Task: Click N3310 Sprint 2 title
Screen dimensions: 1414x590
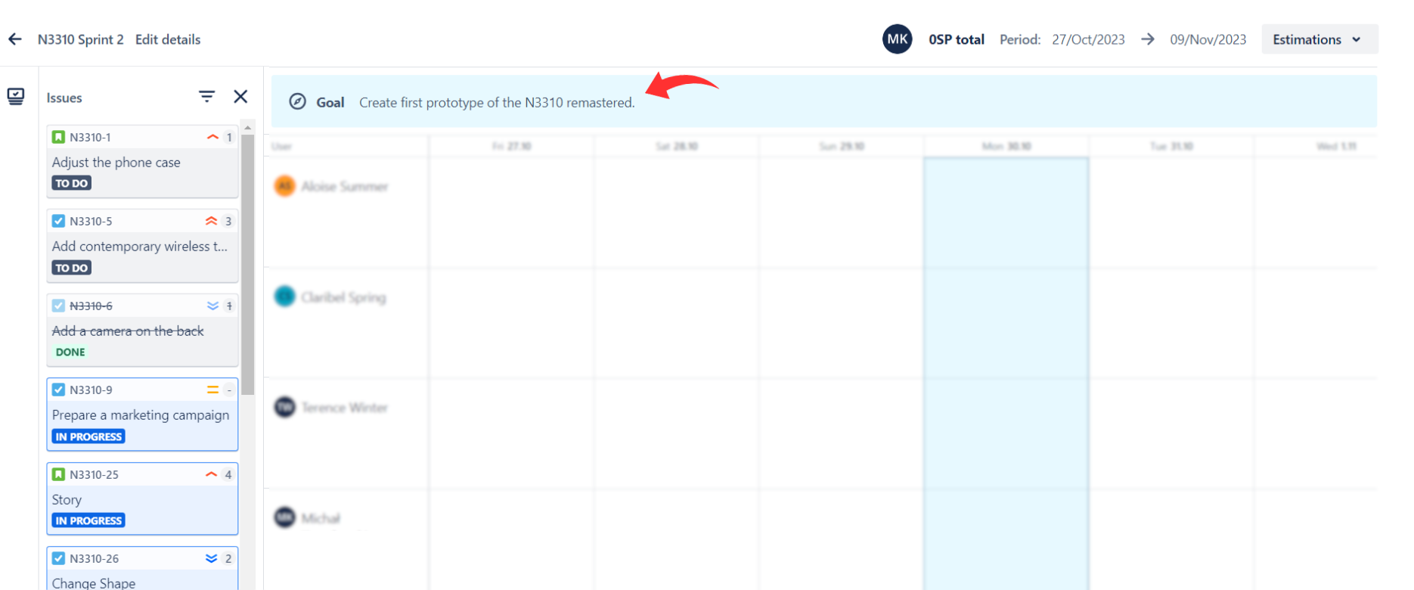Action: (x=80, y=39)
